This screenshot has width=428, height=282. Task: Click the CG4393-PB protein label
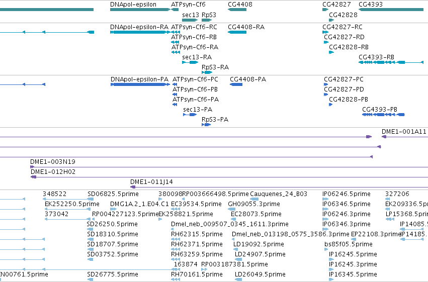(380, 110)
